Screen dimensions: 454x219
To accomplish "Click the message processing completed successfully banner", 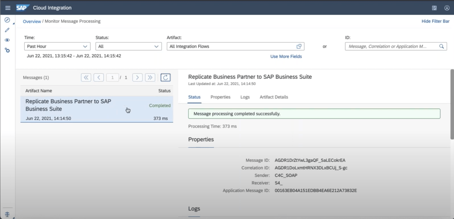I will click(314, 114).
